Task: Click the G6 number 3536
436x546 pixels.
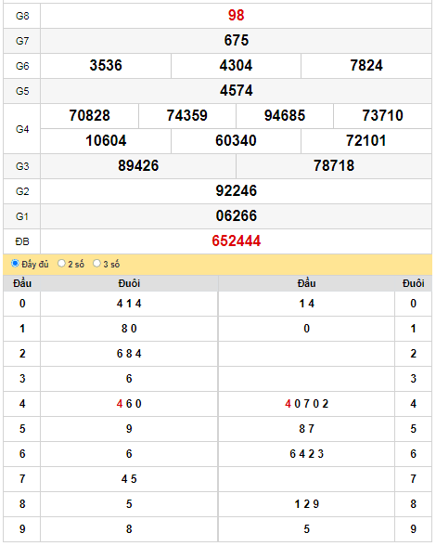Action: (x=106, y=65)
